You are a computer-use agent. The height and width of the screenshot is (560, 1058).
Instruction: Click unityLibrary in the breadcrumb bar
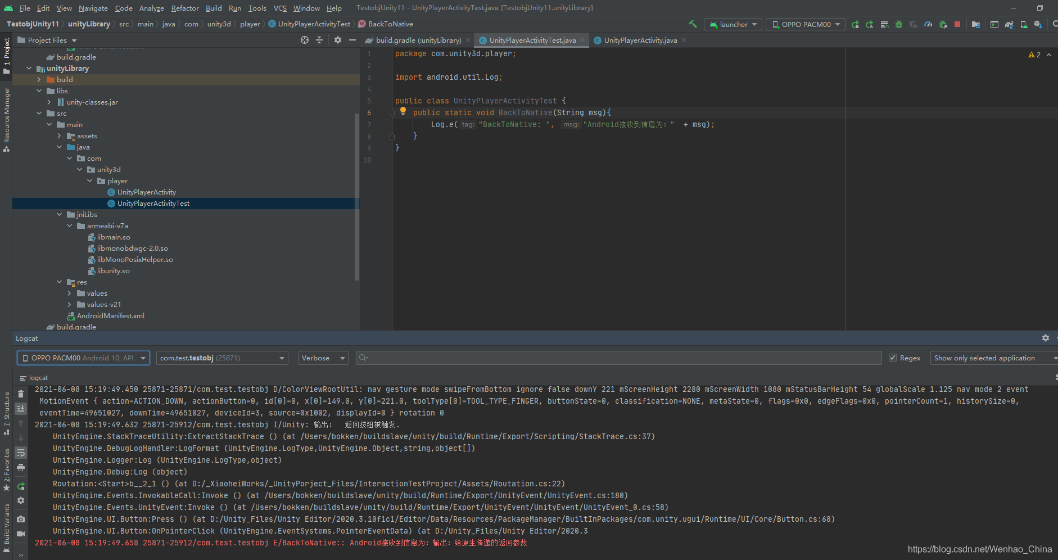[x=89, y=24]
